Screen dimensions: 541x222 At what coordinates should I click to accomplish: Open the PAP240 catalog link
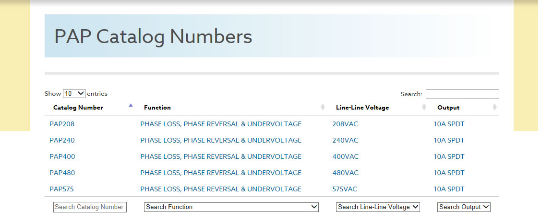62,140
